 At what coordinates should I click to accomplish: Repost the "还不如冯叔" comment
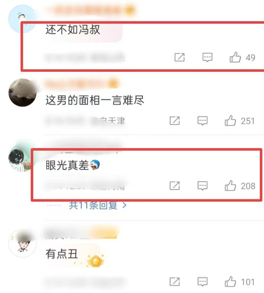(180, 57)
